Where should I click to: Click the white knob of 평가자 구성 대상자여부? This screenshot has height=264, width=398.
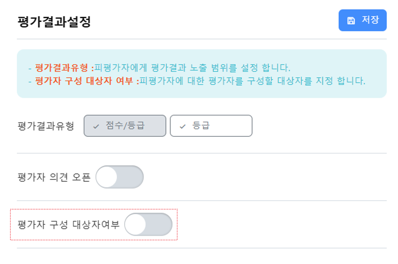136,224
